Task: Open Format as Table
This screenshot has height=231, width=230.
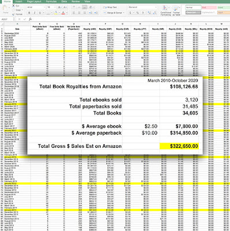Action: tap(176, 10)
